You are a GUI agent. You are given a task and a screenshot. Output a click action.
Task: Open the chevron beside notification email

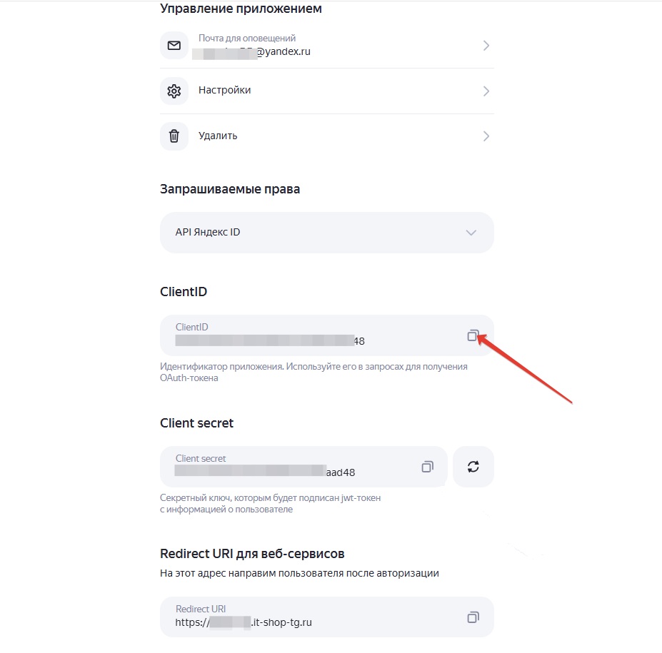click(486, 46)
